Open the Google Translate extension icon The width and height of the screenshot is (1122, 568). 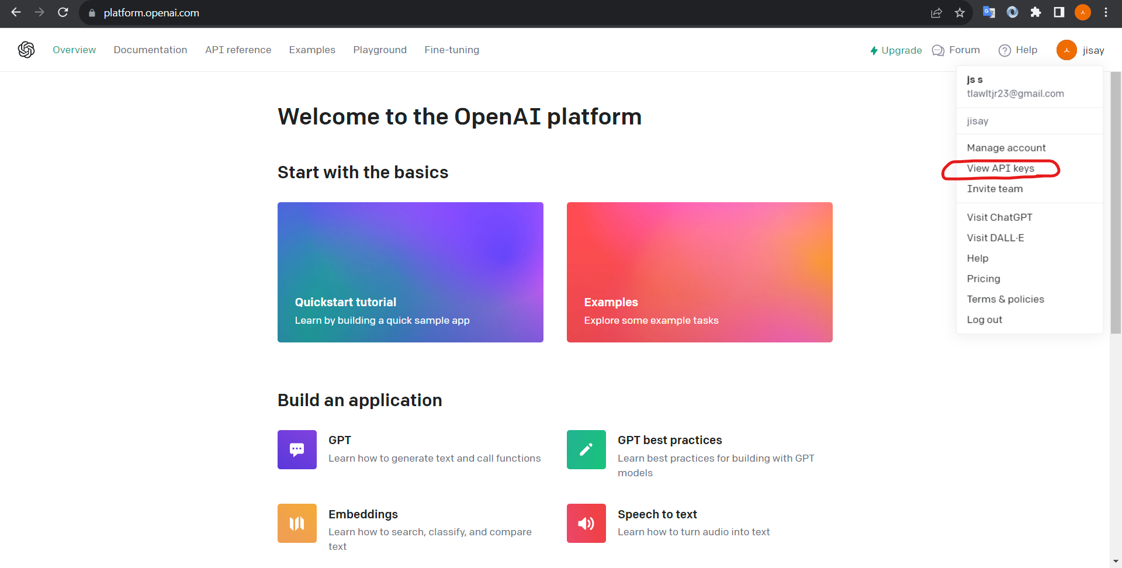point(989,12)
